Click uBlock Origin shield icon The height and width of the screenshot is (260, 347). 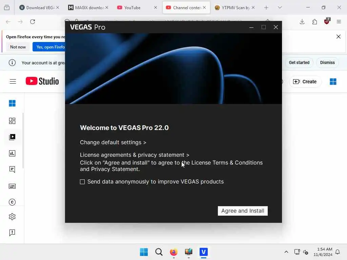pos(327,21)
